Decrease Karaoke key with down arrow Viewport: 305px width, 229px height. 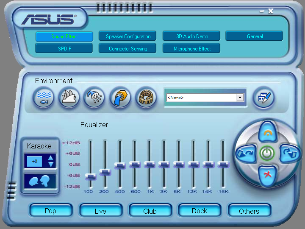pyautogui.click(x=51, y=164)
